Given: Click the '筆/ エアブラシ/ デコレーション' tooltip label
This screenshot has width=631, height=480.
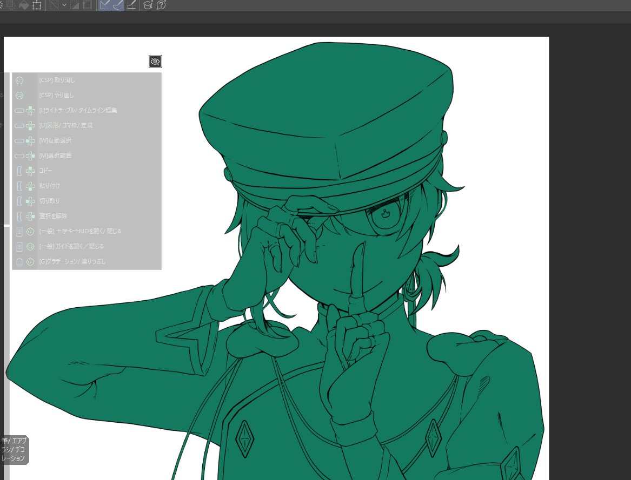Looking at the screenshot, I should 14,449.
